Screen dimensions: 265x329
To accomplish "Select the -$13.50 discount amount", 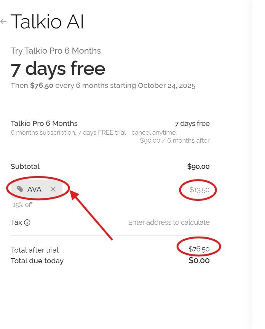I will (197, 190).
